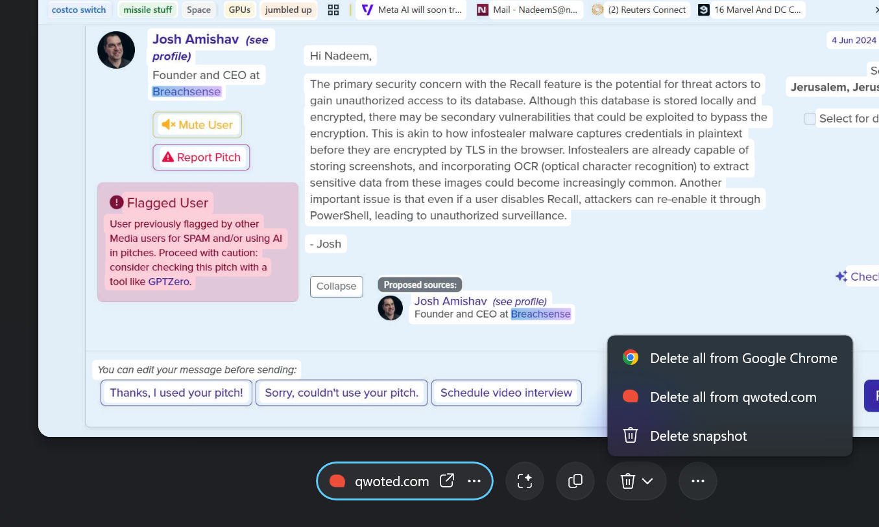Click Check AI sparkle icon
The width and height of the screenshot is (879, 527).
click(841, 277)
